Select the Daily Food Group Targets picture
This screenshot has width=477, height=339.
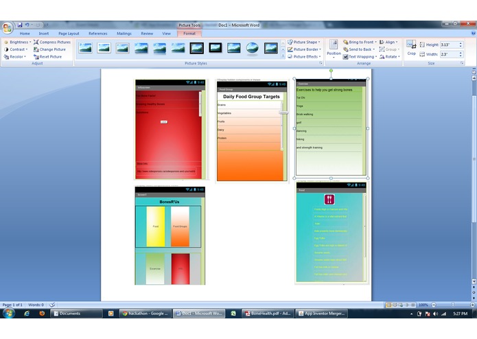pyautogui.click(x=252, y=131)
